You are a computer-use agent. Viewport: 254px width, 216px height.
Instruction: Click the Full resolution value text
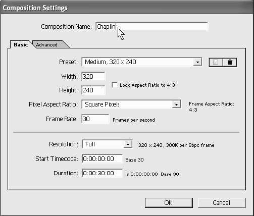pos(90,144)
